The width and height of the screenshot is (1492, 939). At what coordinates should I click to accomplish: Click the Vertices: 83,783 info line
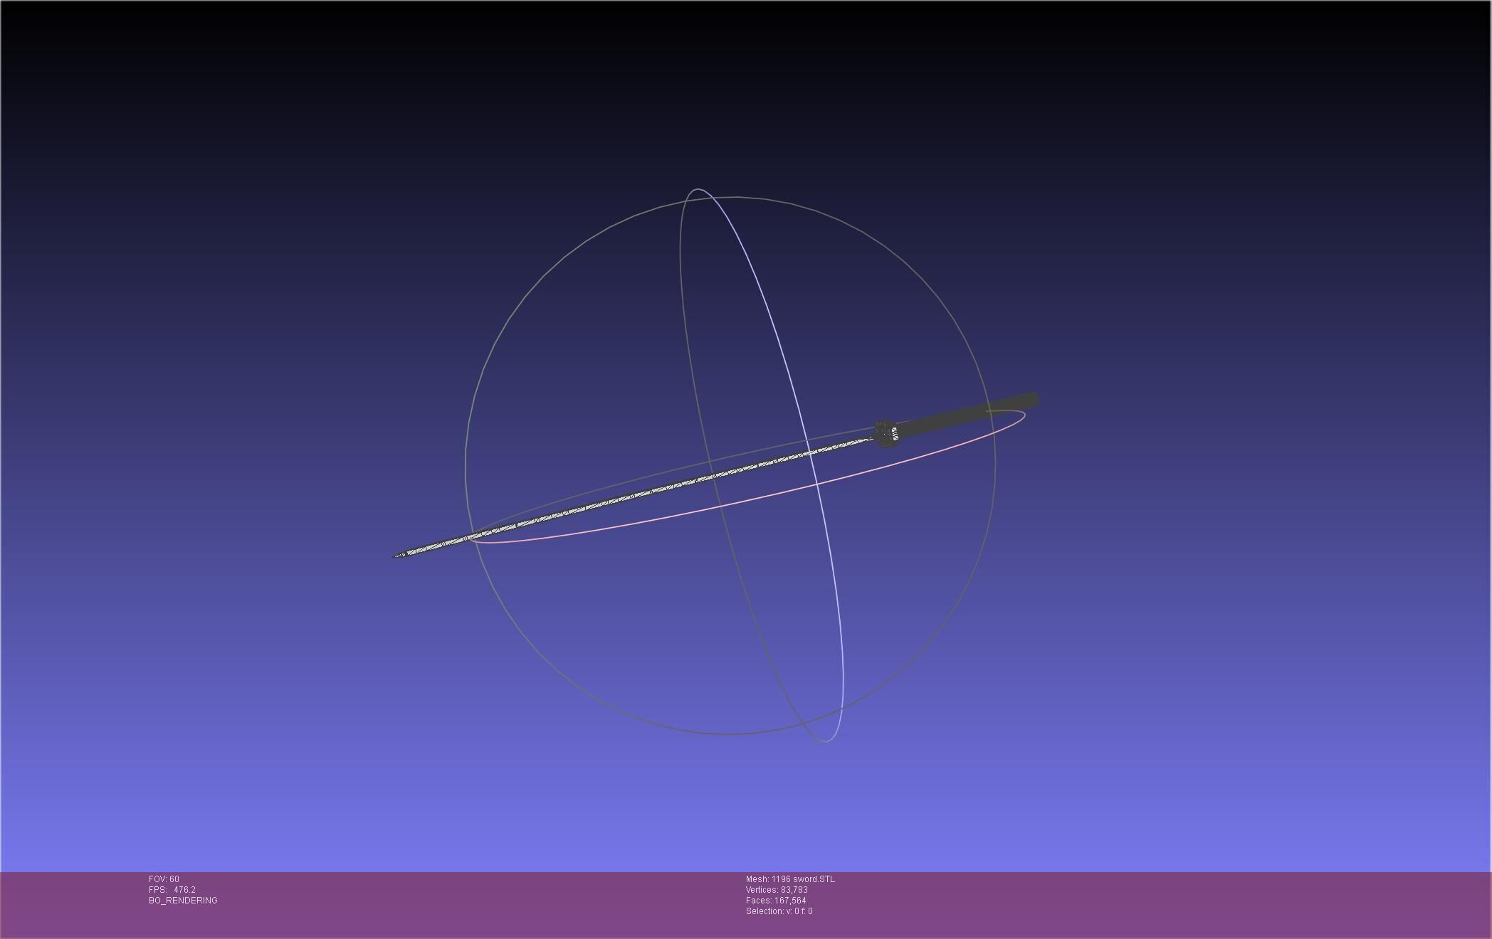pyautogui.click(x=776, y=890)
